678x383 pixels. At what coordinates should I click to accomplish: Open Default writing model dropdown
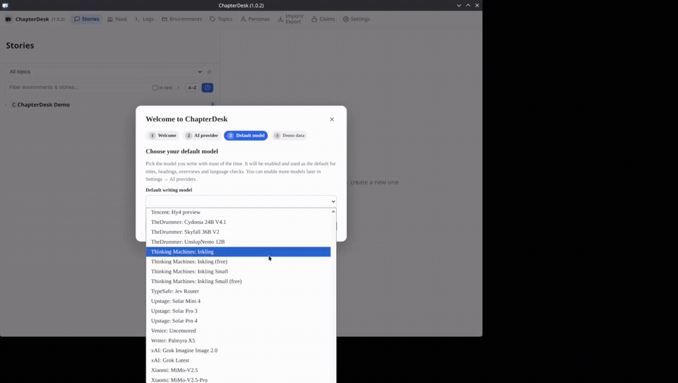click(x=241, y=201)
